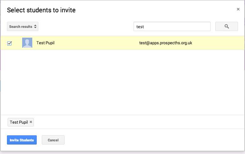Cancel the student invitation
The image size is (245, 154).
(53, 140)
